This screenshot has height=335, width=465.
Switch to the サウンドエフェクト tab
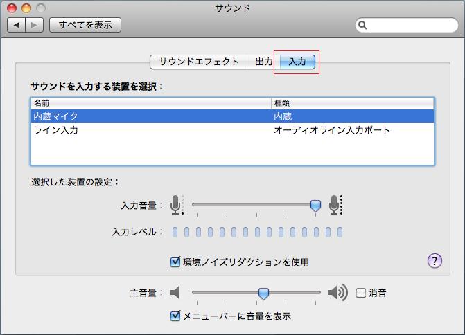tap(199, 62)
